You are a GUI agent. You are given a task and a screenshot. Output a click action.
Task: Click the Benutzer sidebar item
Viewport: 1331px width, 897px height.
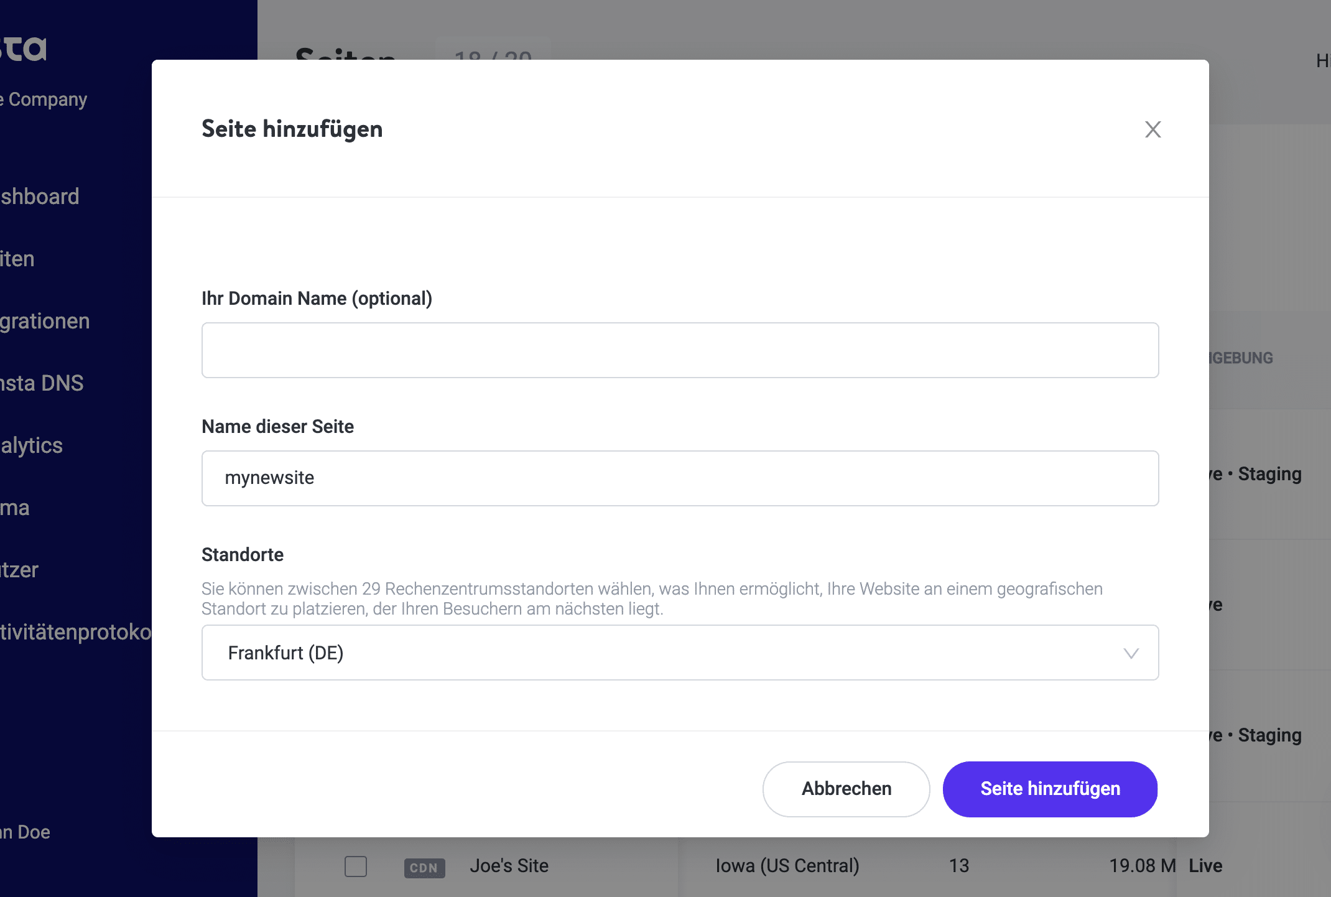point(19,570)
